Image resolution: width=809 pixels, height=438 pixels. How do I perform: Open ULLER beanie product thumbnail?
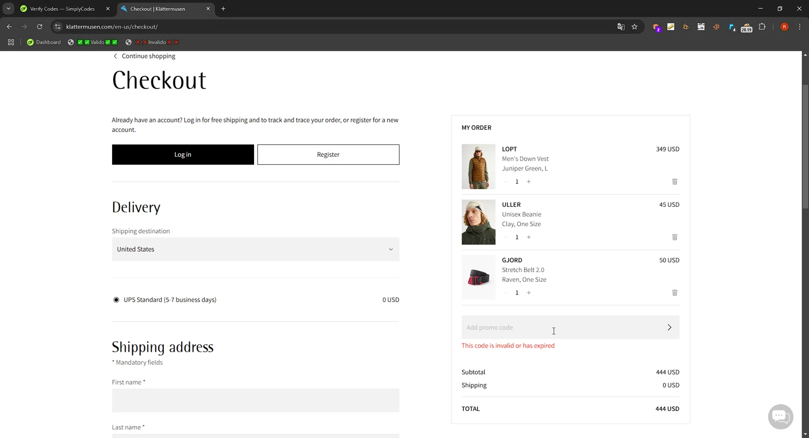click(478, 222)
